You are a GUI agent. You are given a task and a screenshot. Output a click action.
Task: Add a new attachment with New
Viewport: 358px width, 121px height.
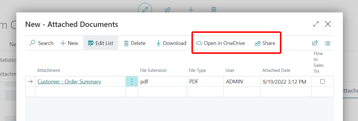[x=69, y=43]
